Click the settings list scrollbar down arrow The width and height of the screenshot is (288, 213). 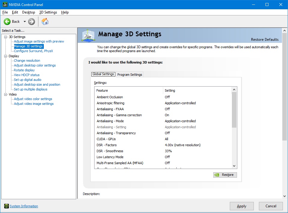pos(234,166)
